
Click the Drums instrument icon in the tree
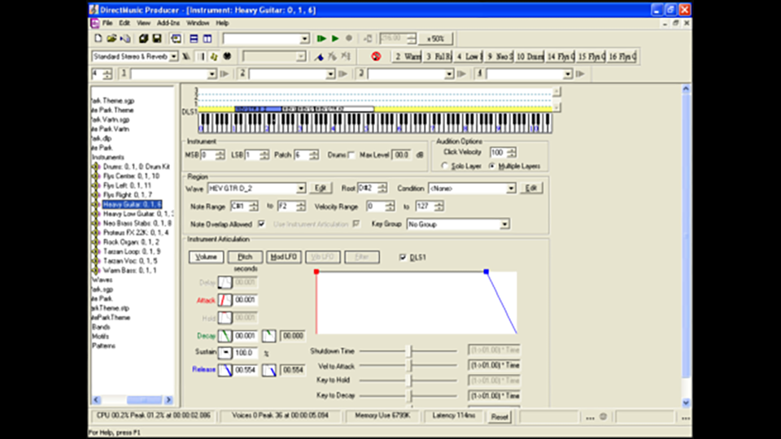96,167
